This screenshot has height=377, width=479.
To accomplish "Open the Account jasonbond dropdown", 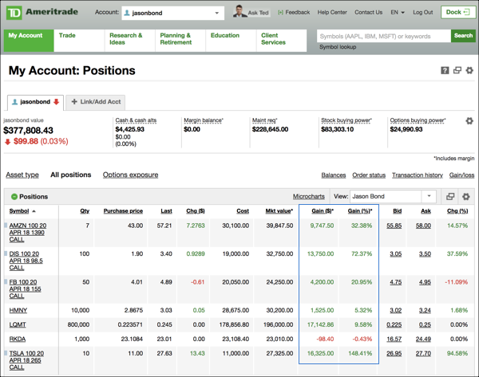I will coord(172,13).
